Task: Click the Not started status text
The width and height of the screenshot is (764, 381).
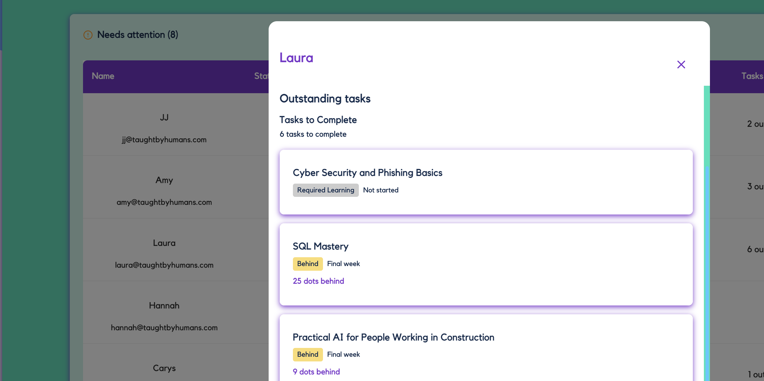Action: (x=381, y=190)
